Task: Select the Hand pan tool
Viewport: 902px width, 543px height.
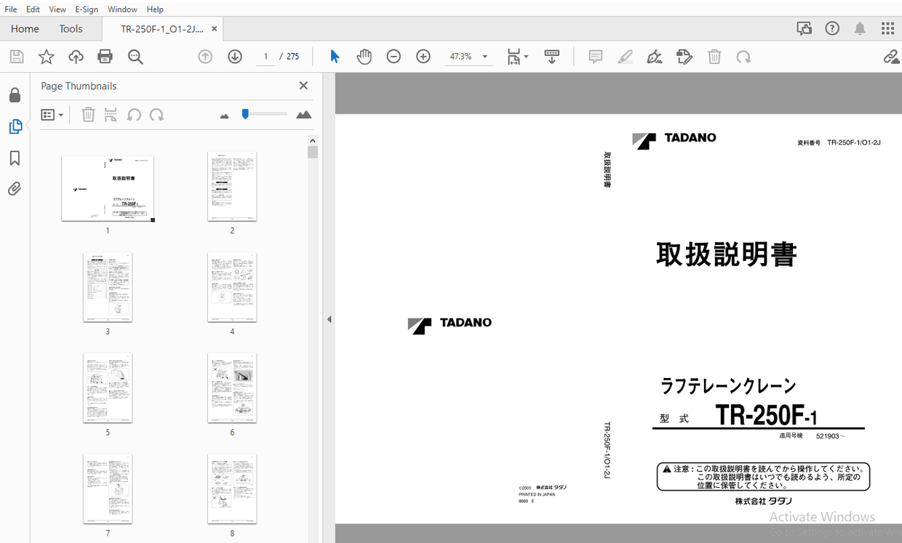Action: point(364,57)
